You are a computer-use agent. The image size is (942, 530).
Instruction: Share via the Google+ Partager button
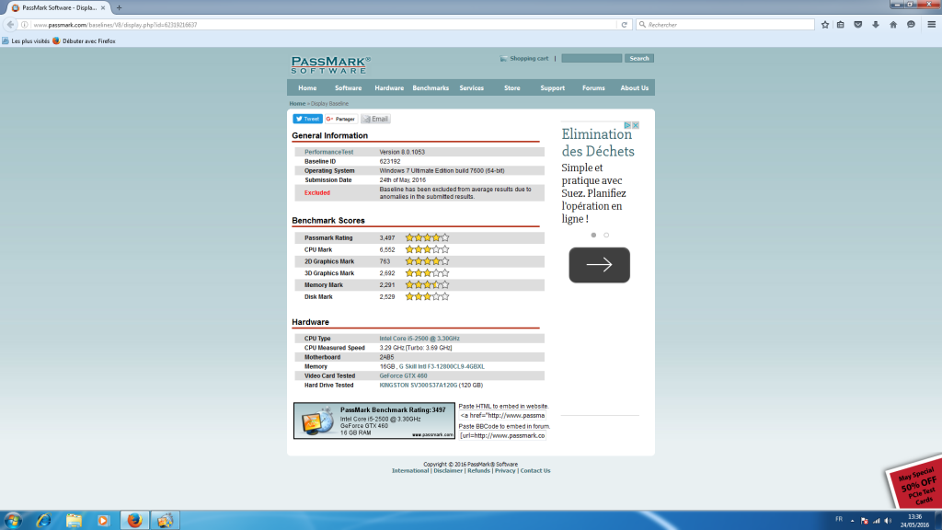pos(341,119)
